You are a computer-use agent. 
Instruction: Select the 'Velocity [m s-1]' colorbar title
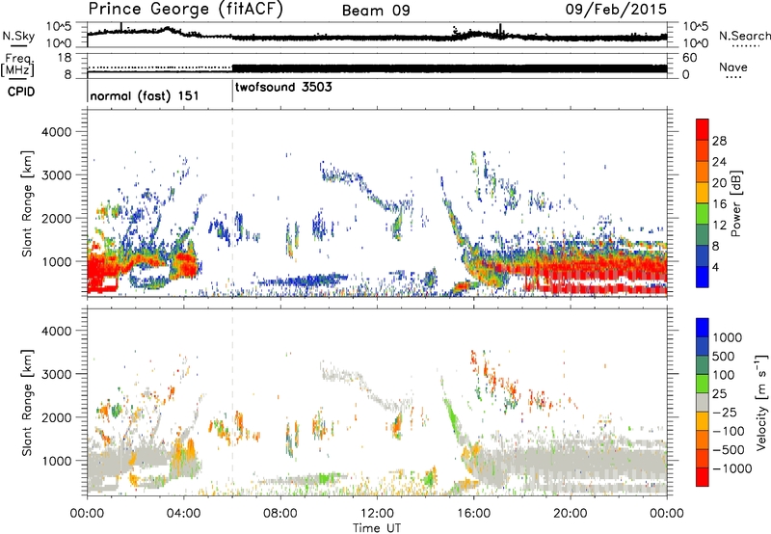(x=761, y=402)
